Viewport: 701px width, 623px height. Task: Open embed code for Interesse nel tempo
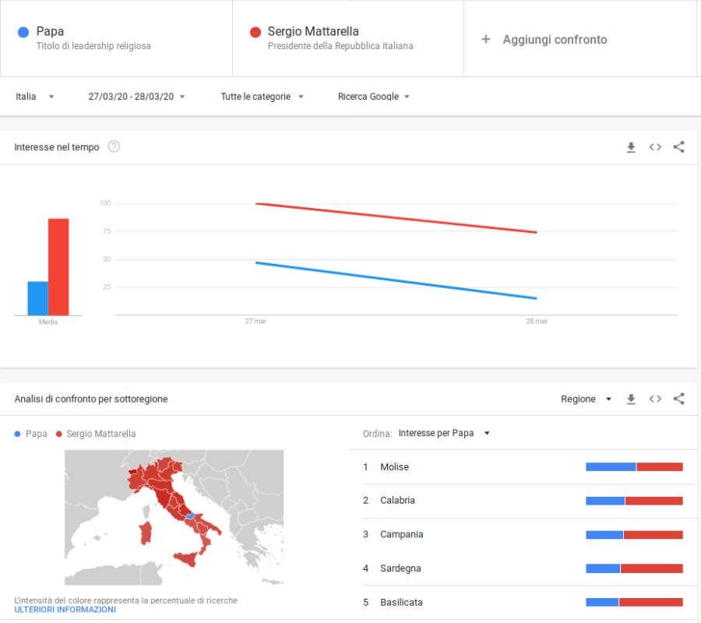pyautogui.click(x=655, y=147)
